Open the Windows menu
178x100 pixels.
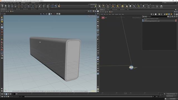14,2
